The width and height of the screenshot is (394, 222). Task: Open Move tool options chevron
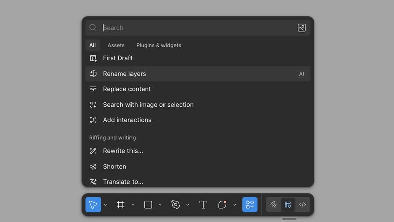coord(105,205)
